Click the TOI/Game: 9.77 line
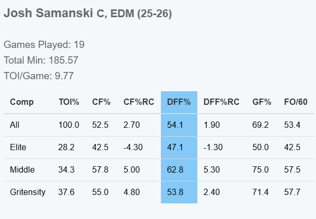Screen dimensions: 316x219 tap(39, 76)
